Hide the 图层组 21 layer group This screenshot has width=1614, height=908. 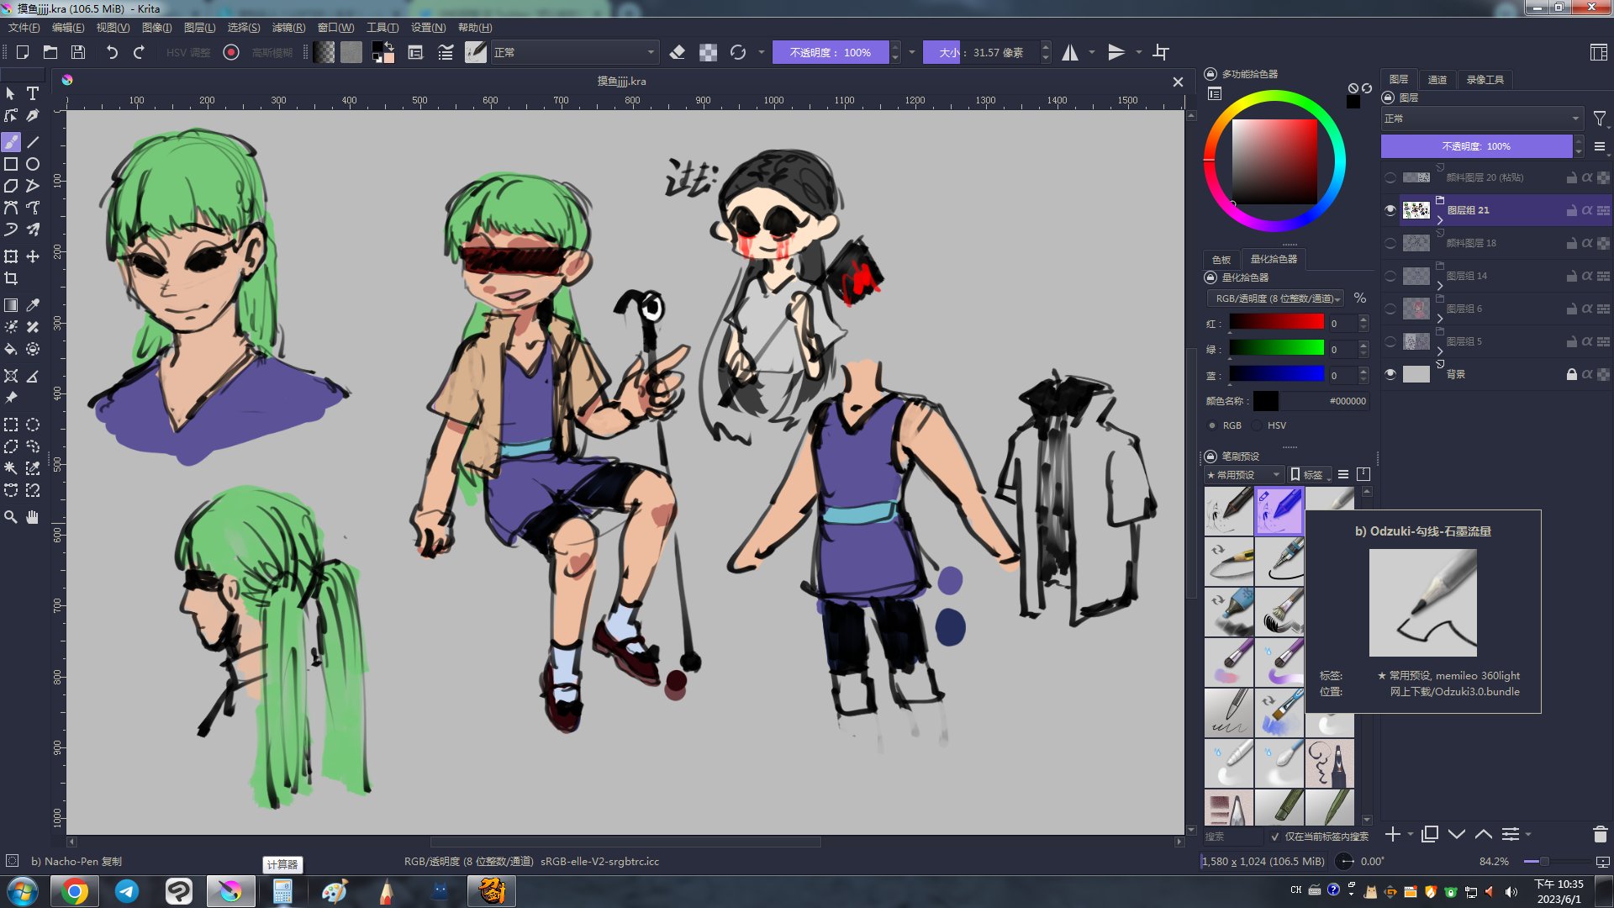1390,210
